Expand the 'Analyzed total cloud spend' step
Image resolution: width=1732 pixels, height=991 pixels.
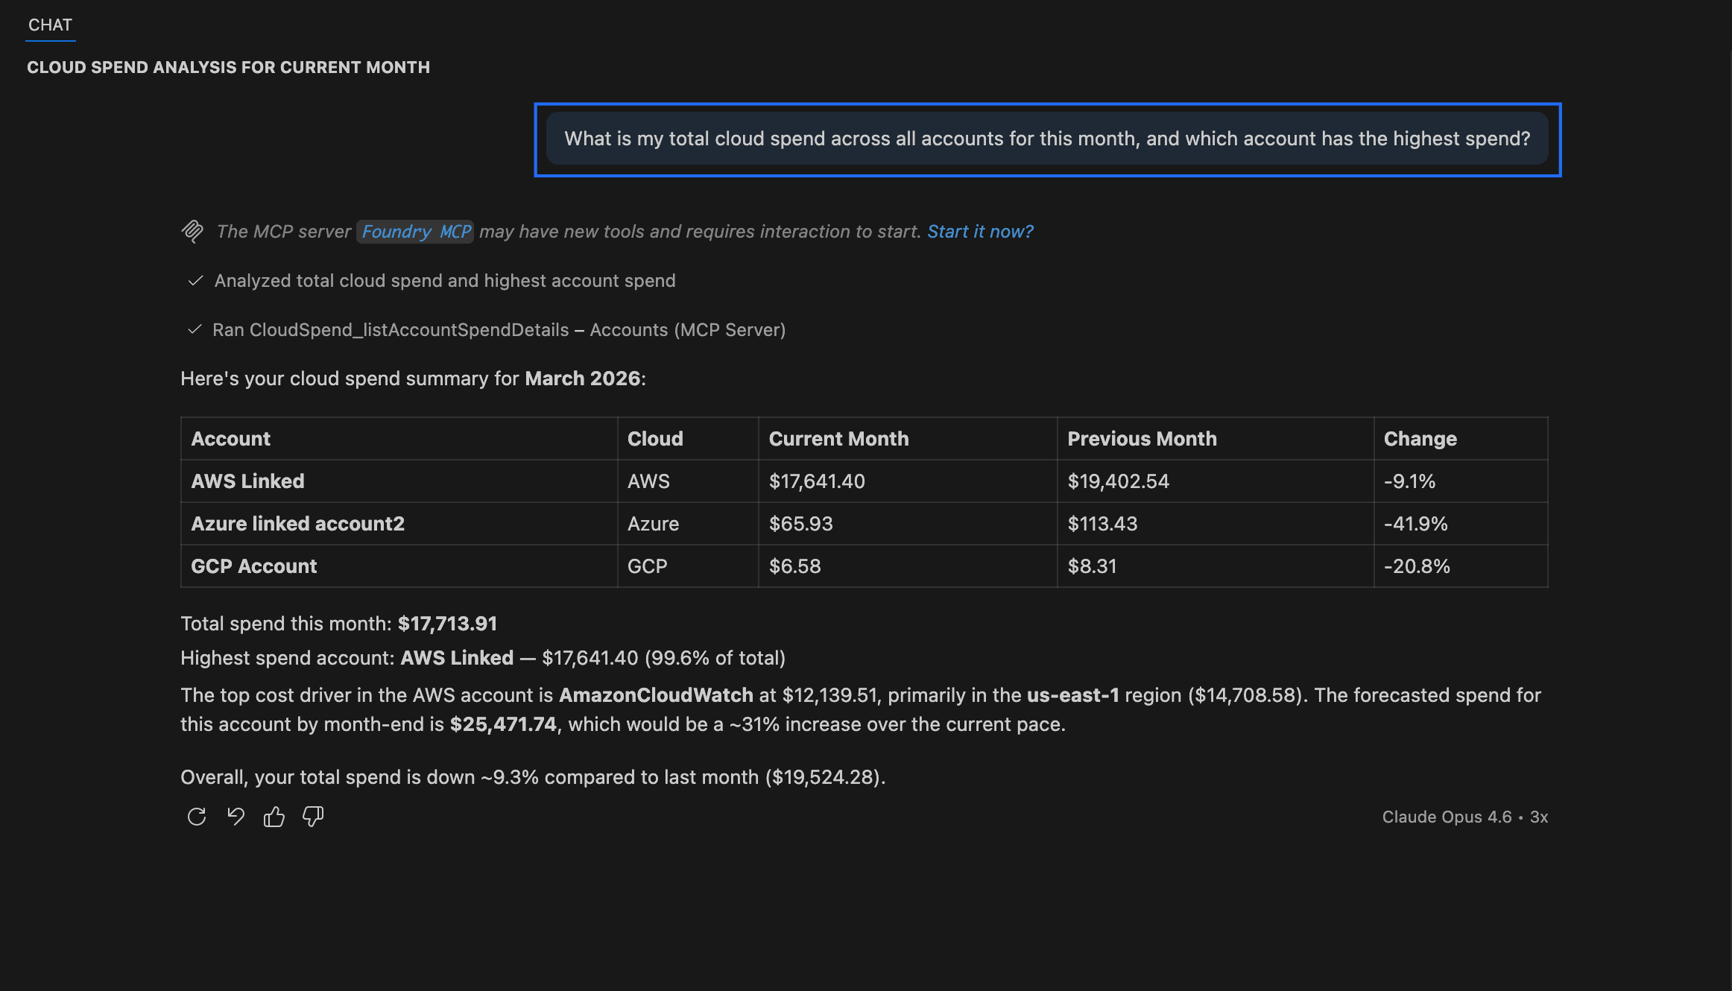[445, 281]
